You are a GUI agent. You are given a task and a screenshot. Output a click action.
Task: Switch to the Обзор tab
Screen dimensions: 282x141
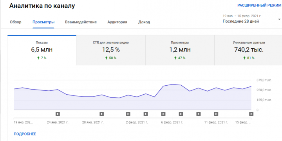(x=15, y=22)
